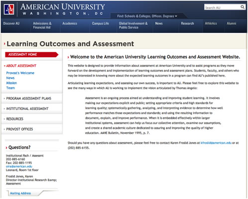This screenshot has width=248, height=199.
Task: Click the Institutional Rsch / Assessmt text
Action: 25,156
